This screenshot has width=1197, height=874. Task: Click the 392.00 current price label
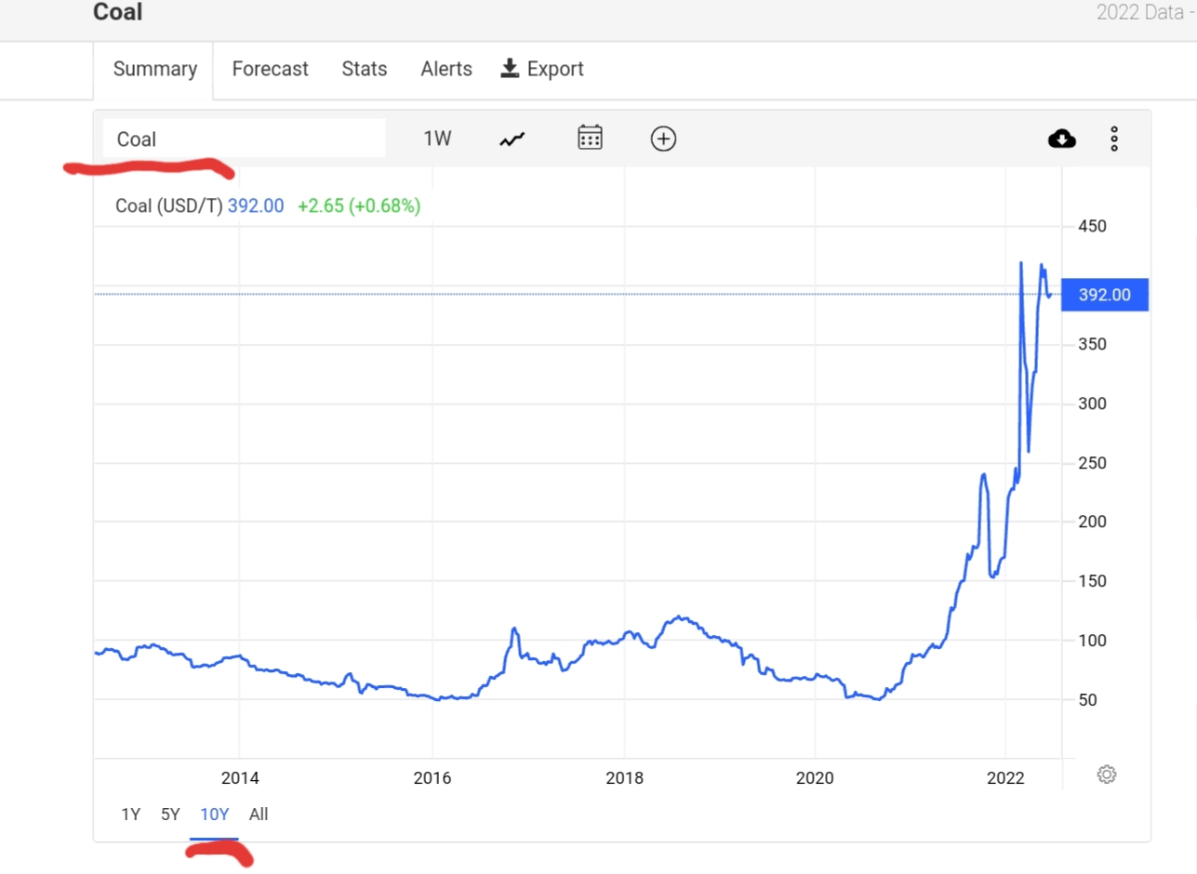point(1105,295)
